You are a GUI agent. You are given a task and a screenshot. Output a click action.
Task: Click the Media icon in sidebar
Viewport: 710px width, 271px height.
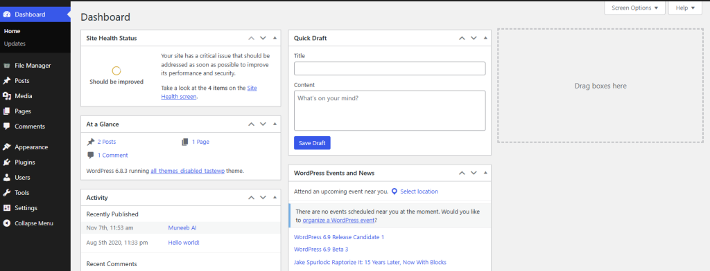pyautogui.click(x=7, y=96)
